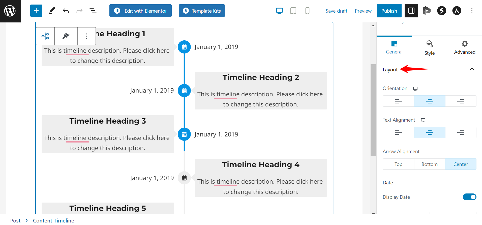The height and width of the screenshot is (225, 482).
Task: Open the Astra settings icon
Action: click(x=457, y=11)
